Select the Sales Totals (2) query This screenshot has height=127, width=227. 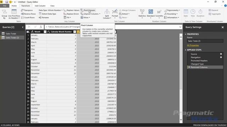tap(12, 38)
